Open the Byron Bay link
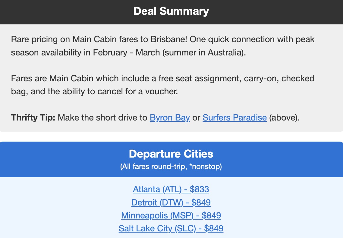The width and height of the screenshot is (343, 238). [170, 117]
